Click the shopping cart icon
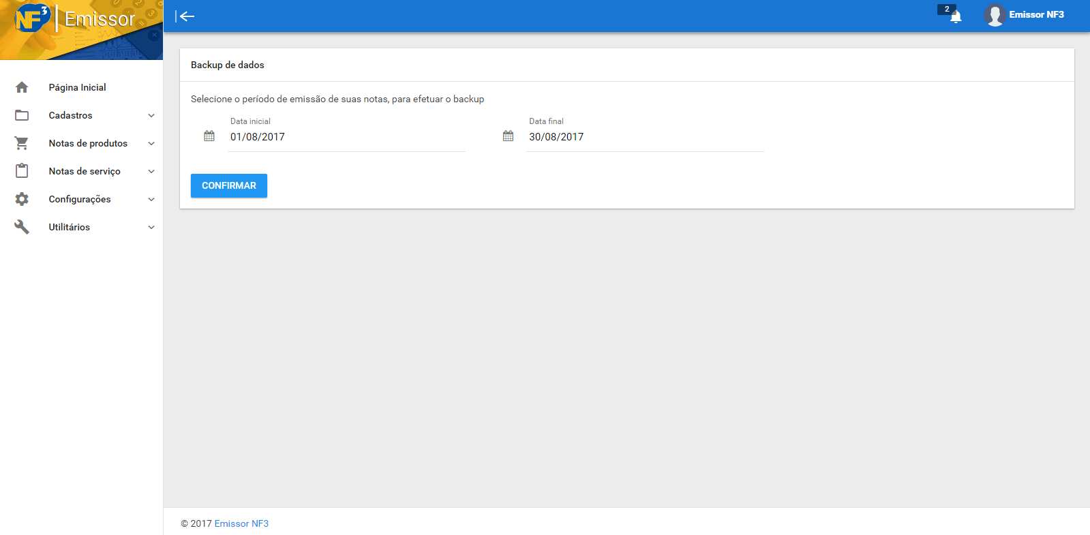Image resolution: width=1090 pixels, height=535 pixels. point(22,143)
